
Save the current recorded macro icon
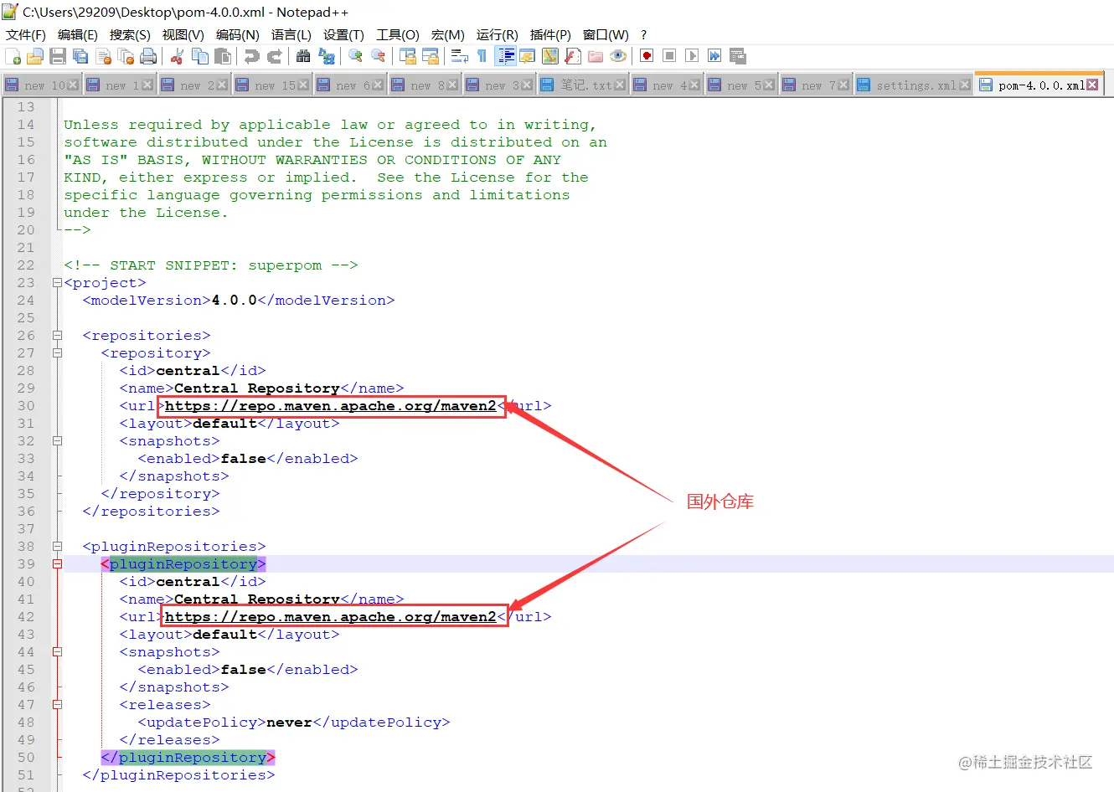point(737,56)
